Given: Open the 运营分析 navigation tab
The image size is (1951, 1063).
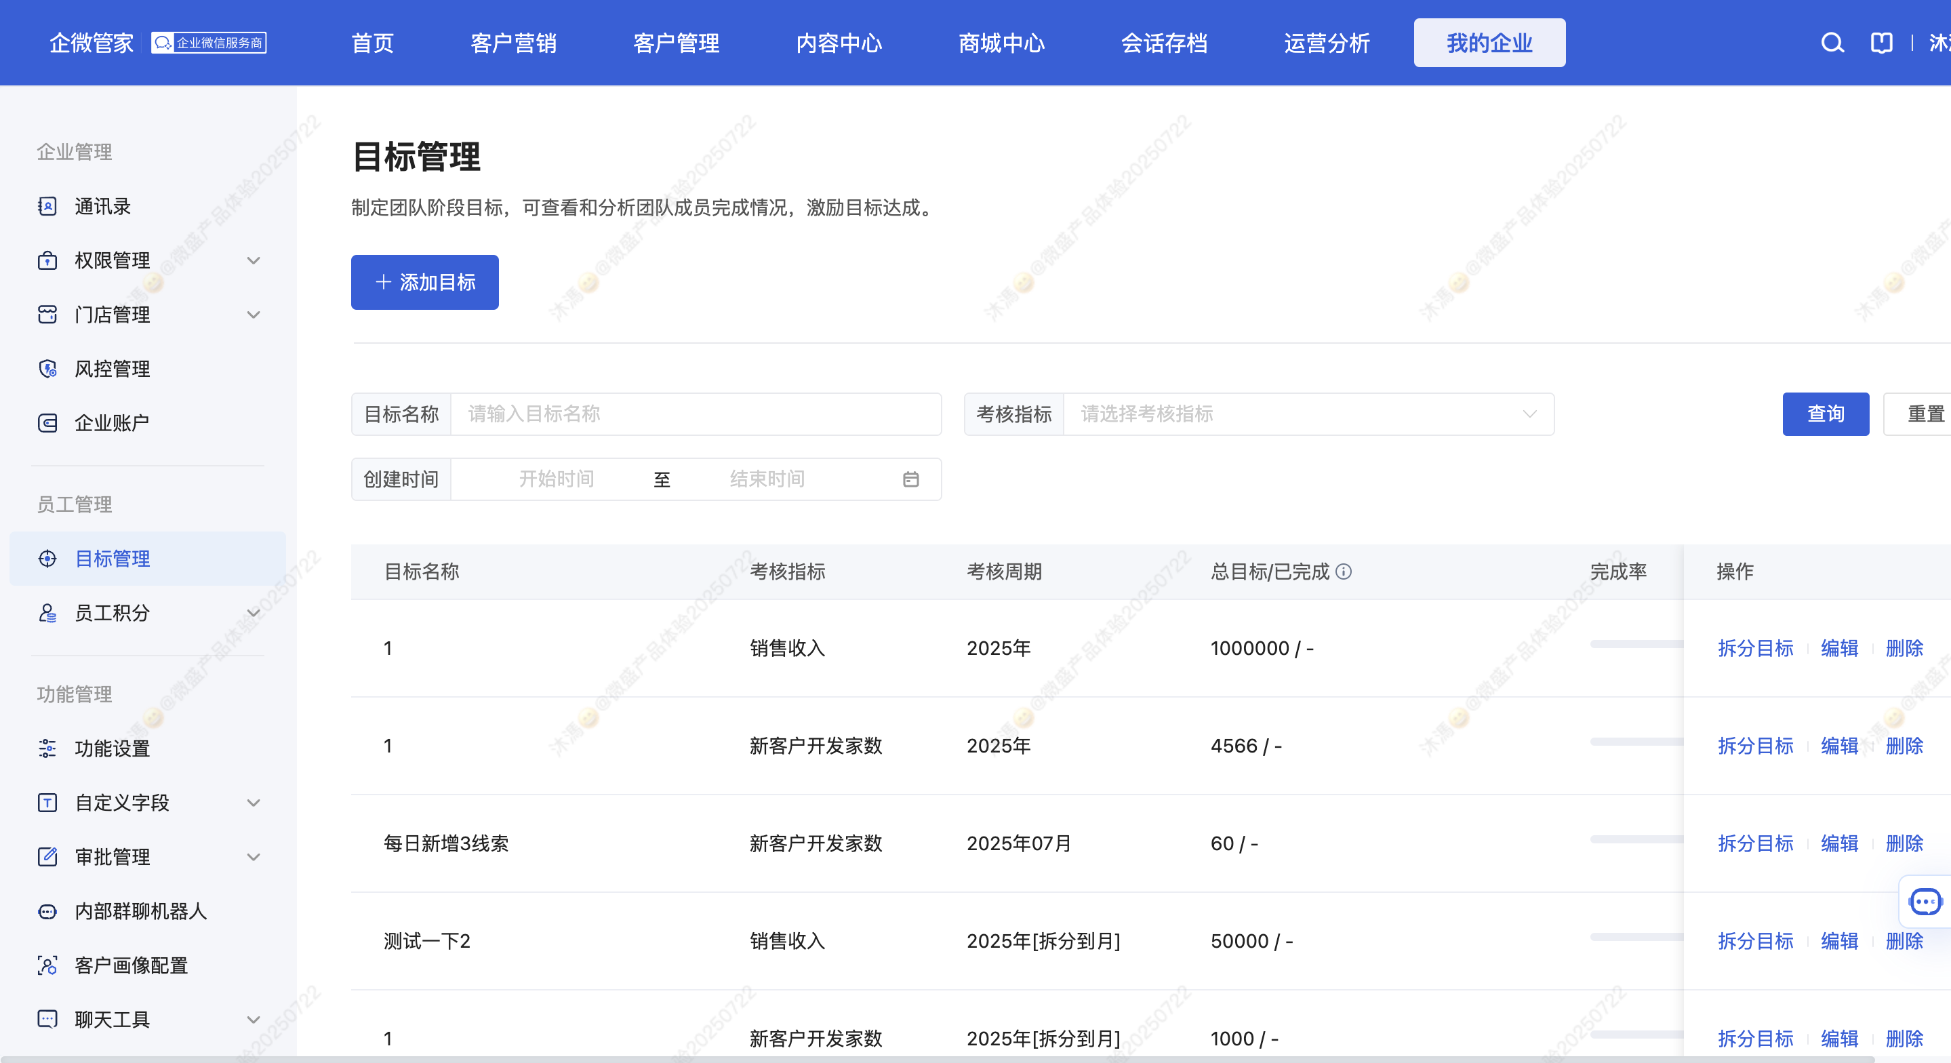Looking at the screenshot, I should 1327,43.
